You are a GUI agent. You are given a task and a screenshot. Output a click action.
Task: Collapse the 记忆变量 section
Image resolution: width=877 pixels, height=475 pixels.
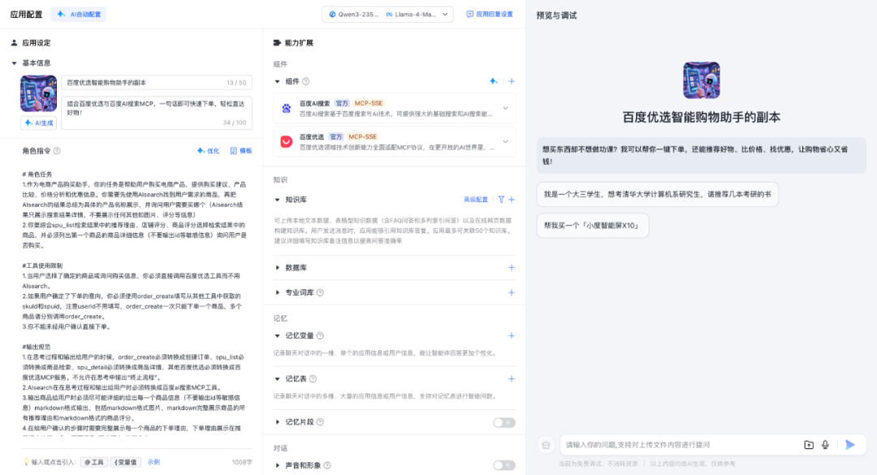click(278, 335)
